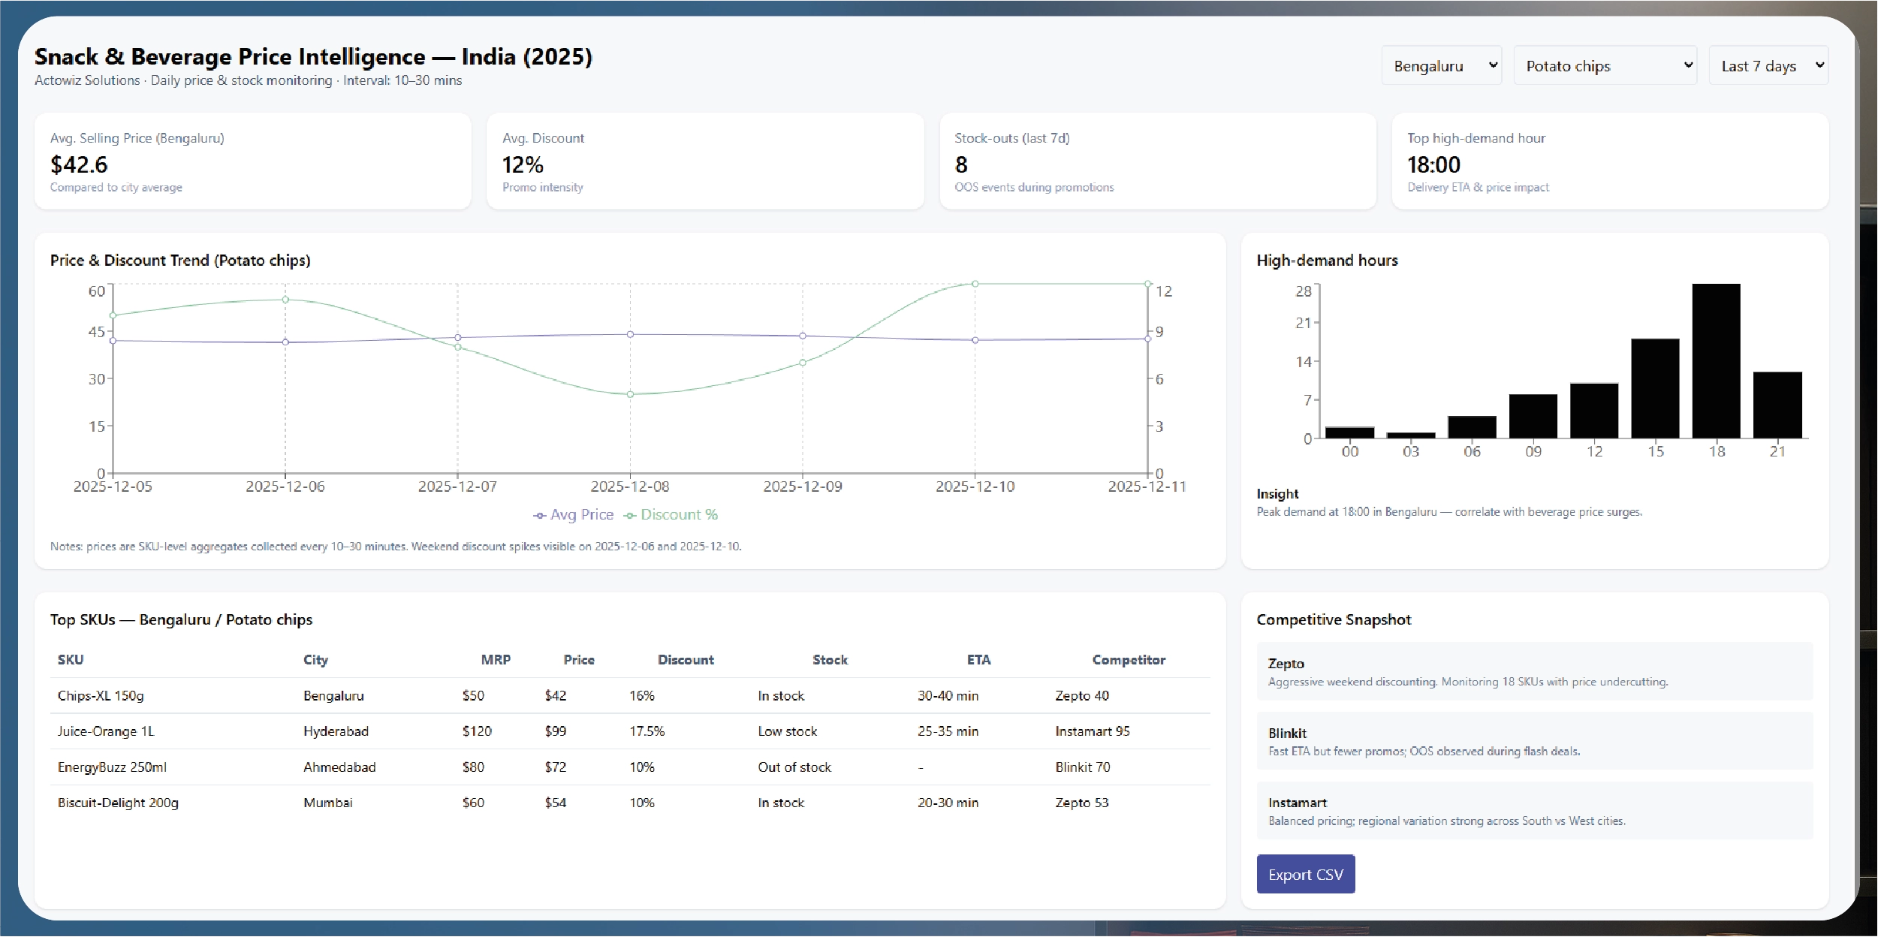Click the Competitor column header

(1128, 660)
